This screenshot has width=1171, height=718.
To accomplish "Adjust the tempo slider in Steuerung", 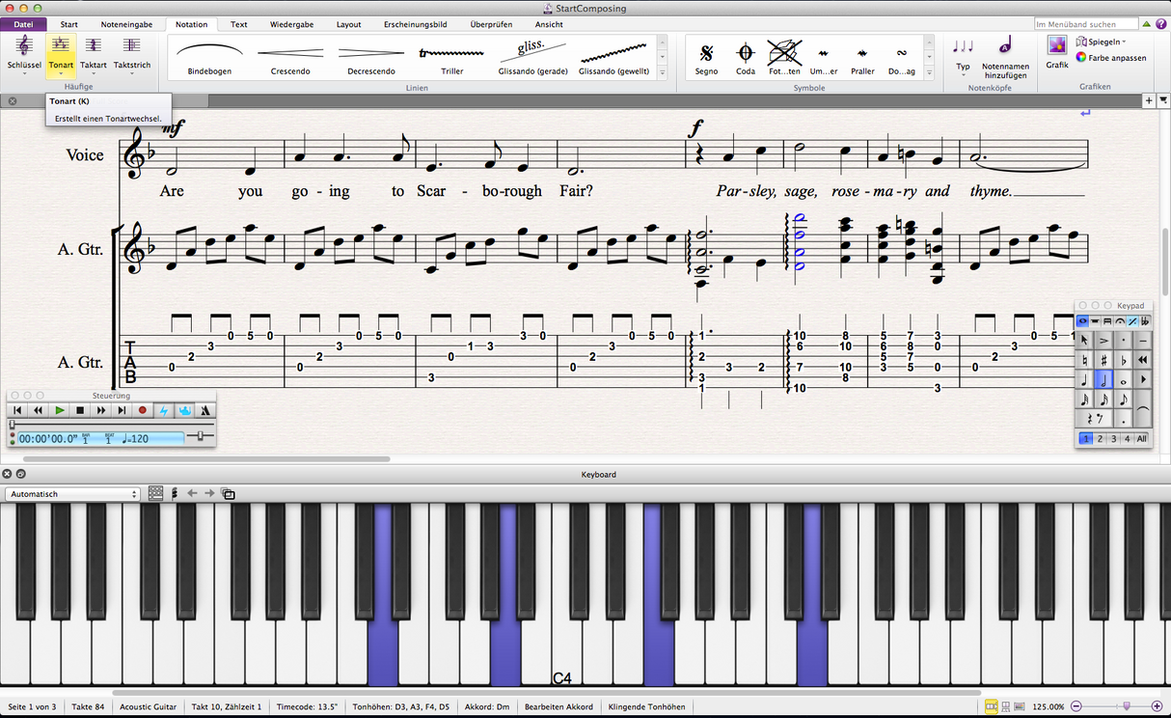I will tap(200, 437).
